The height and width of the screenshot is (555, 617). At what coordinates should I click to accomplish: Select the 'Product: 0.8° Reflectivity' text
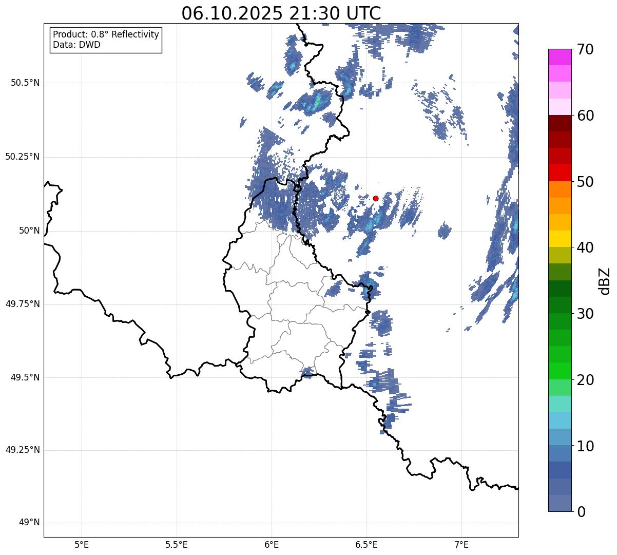pyautogui.click(x=106, y=34)
